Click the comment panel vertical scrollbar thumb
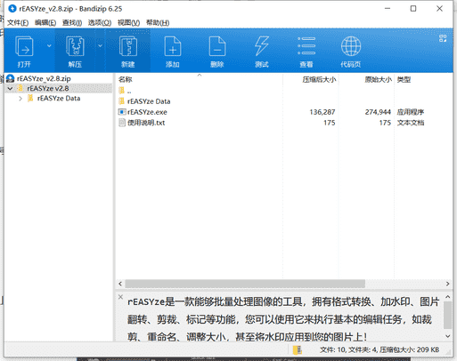The image size is (457, 361). coord(448,315)
